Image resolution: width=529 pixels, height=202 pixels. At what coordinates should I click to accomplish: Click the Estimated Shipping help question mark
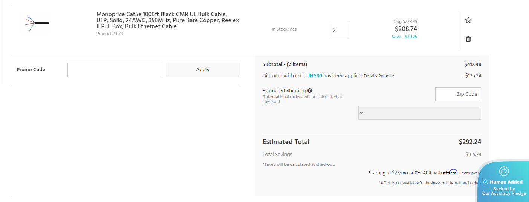310,90
